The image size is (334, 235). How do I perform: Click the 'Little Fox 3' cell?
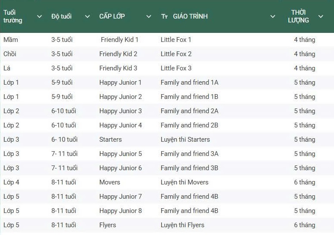[176, 68]
